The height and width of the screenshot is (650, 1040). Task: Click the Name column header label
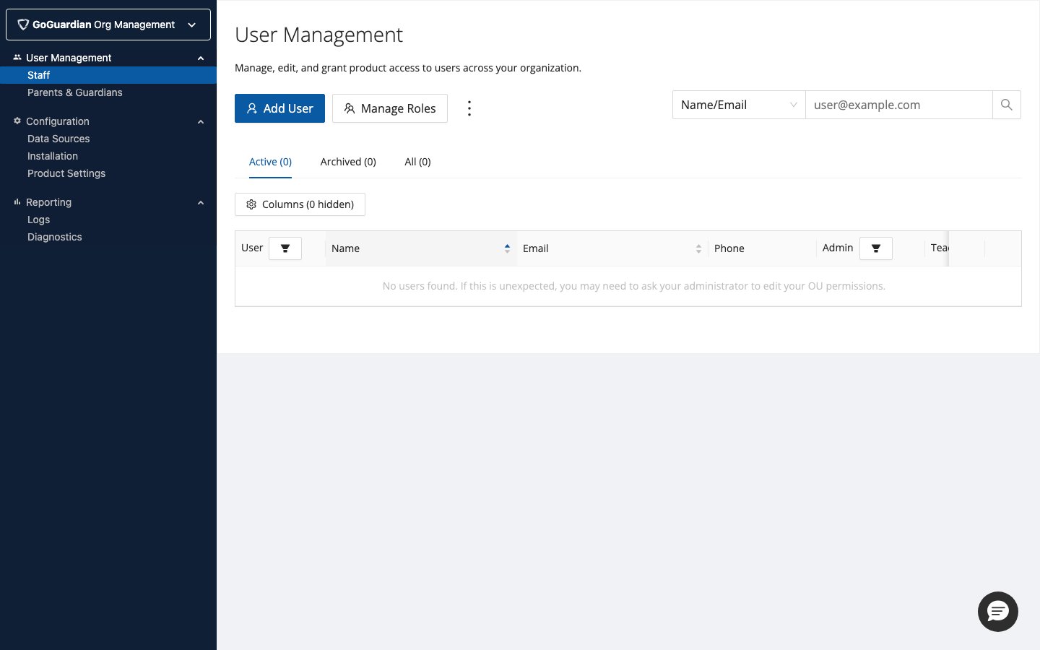point(345,248)
